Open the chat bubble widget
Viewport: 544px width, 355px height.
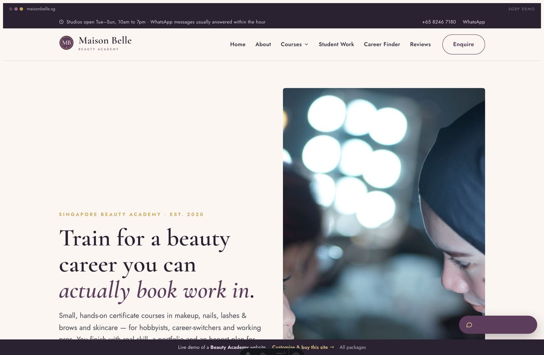[498, 325]
